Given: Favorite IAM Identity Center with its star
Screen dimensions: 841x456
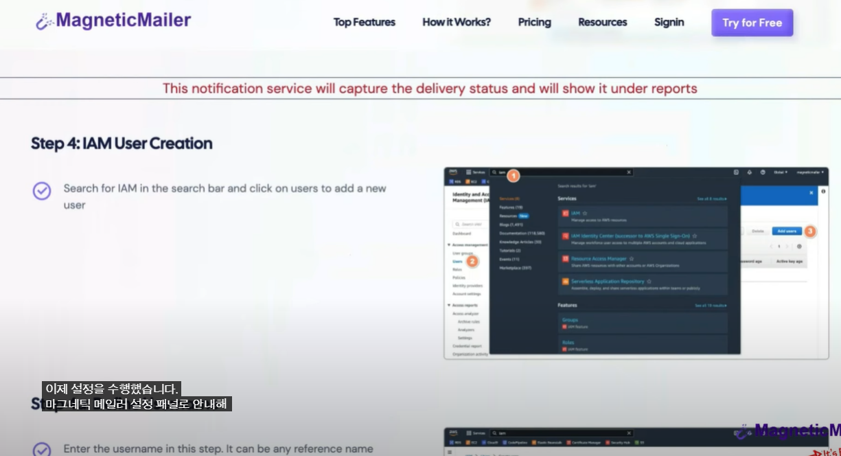Looking at the screenshot, I should tap(694, 236).
